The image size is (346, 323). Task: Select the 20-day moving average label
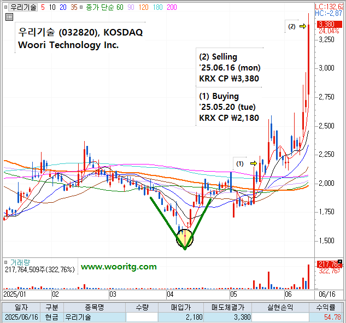click(x=63, y=7)
